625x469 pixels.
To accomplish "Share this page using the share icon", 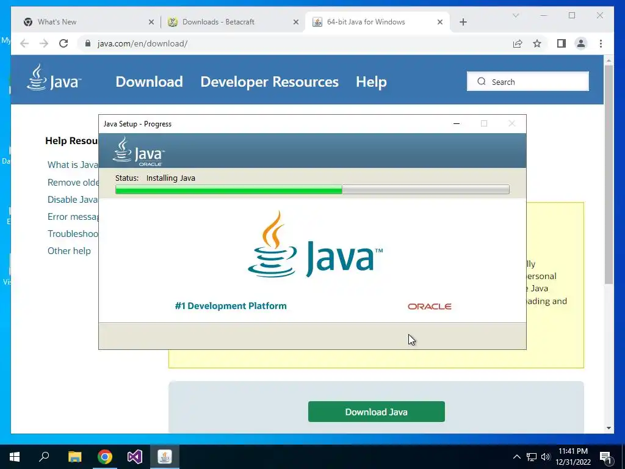I will point(518,43).
